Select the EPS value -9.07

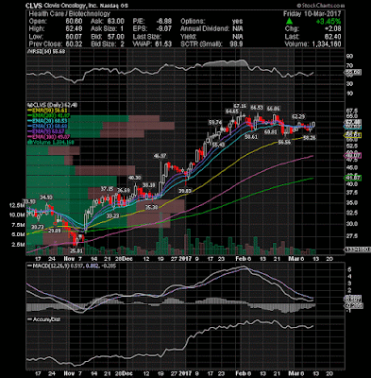(x=164, y=29)
